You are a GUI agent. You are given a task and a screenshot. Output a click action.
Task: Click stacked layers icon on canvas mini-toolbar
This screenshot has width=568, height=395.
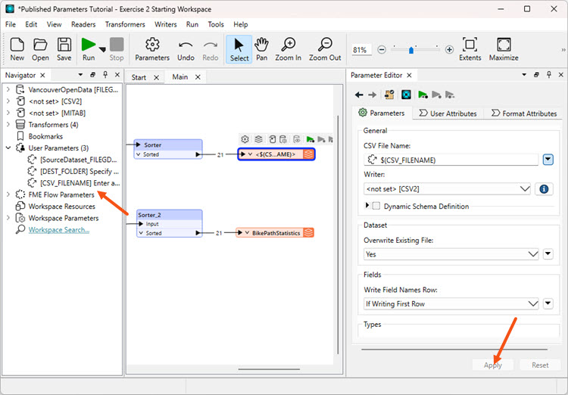pyautogui.click(x=258, y=139)
